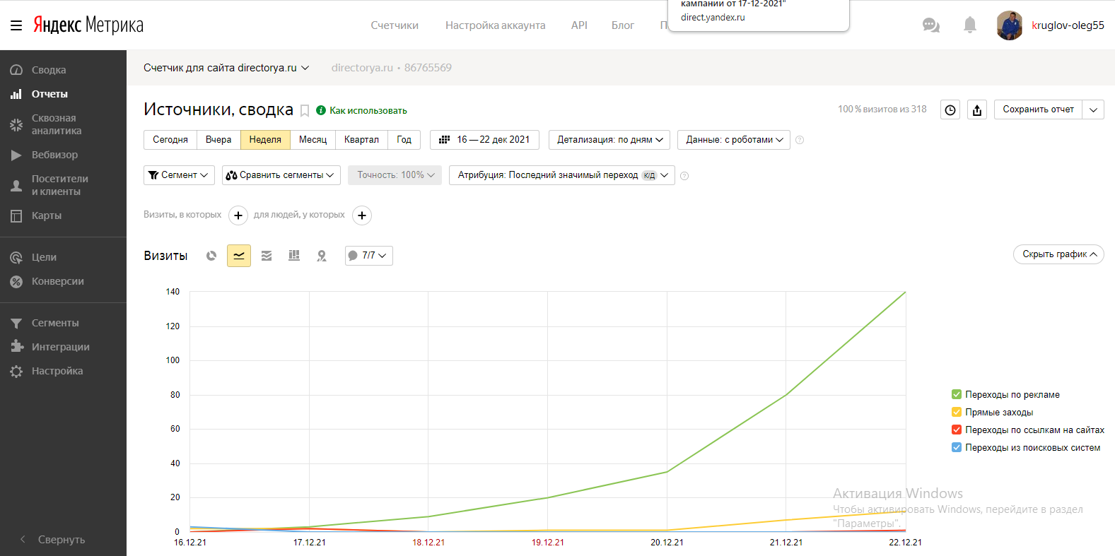Open Вебвизор in the sidebar
This screenshot has height=556, width=1115.
pos(54,155)
